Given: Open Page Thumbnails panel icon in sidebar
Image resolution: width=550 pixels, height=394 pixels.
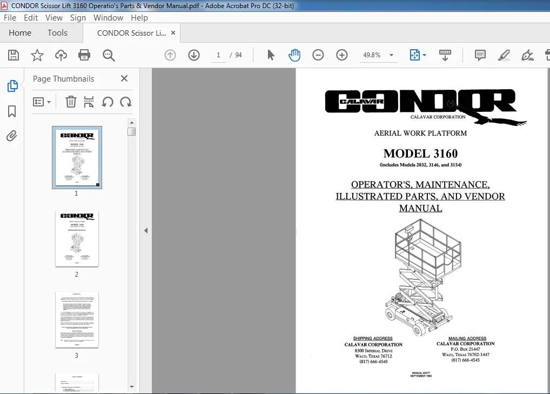Looking at the screenshot, I should coord(12,86).
